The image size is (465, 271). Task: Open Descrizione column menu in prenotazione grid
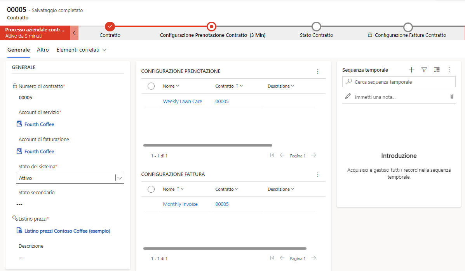pyautogui.click(x=281, y=86)
